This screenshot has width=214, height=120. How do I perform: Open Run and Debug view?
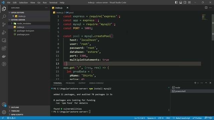tap(4, 32)
